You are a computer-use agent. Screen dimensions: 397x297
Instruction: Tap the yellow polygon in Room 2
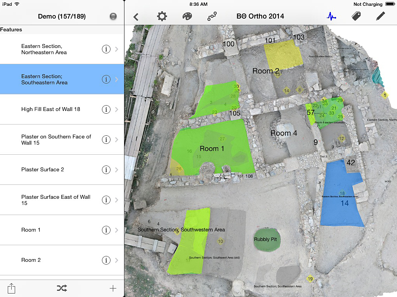click(283, 55)
